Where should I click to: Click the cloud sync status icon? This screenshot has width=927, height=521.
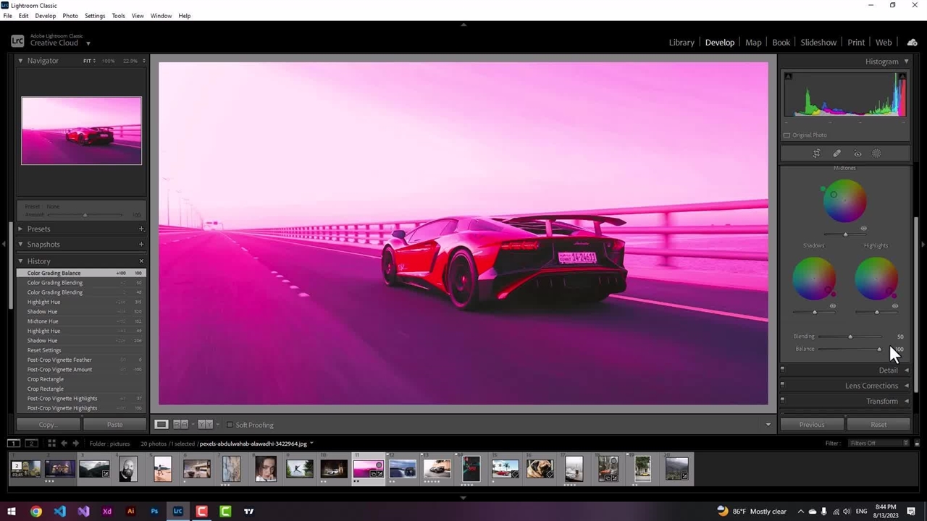click(912, 43)
